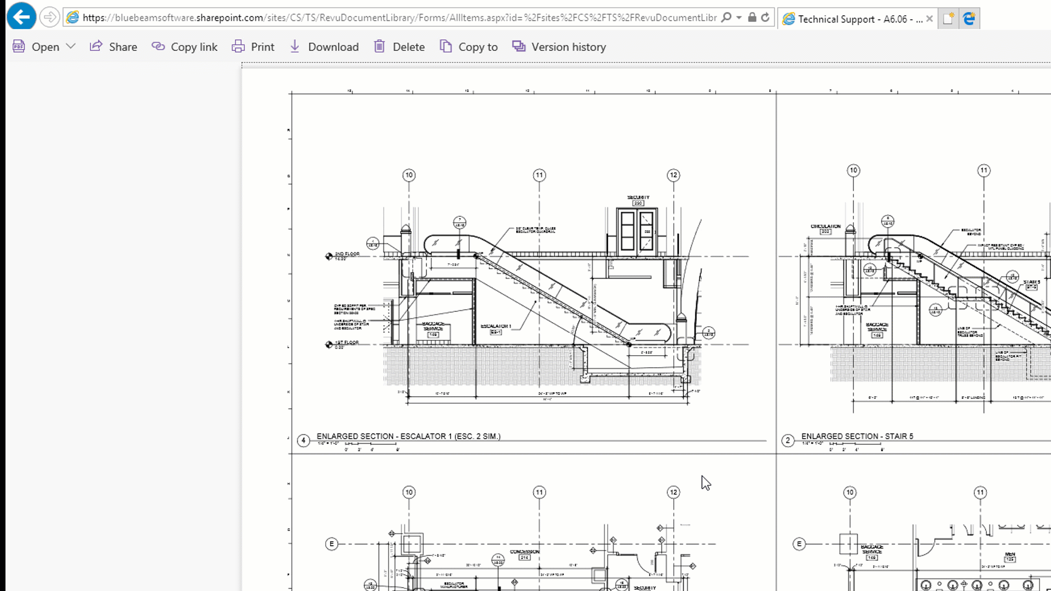
Task: Click the Copy to icon
Action: (x=446, y=47)
